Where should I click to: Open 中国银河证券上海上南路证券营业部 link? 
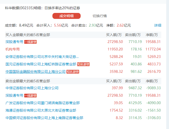pyautogui.click(x=44, y=118)
